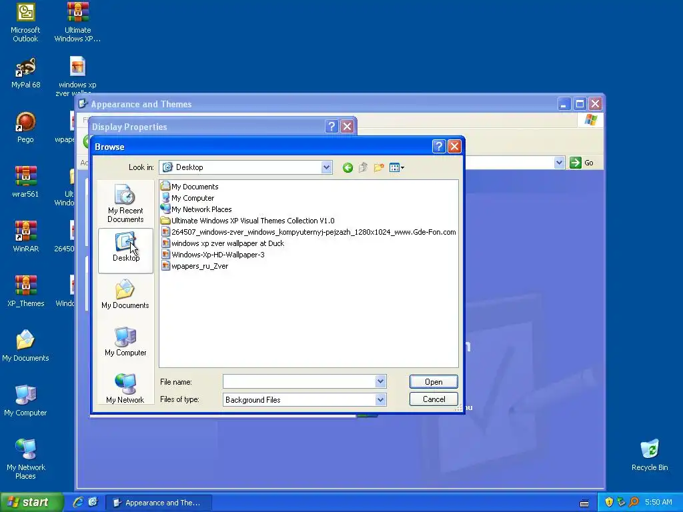
Task: Minimize the Appearance and Themes window
Action: [x=564, y=104]
